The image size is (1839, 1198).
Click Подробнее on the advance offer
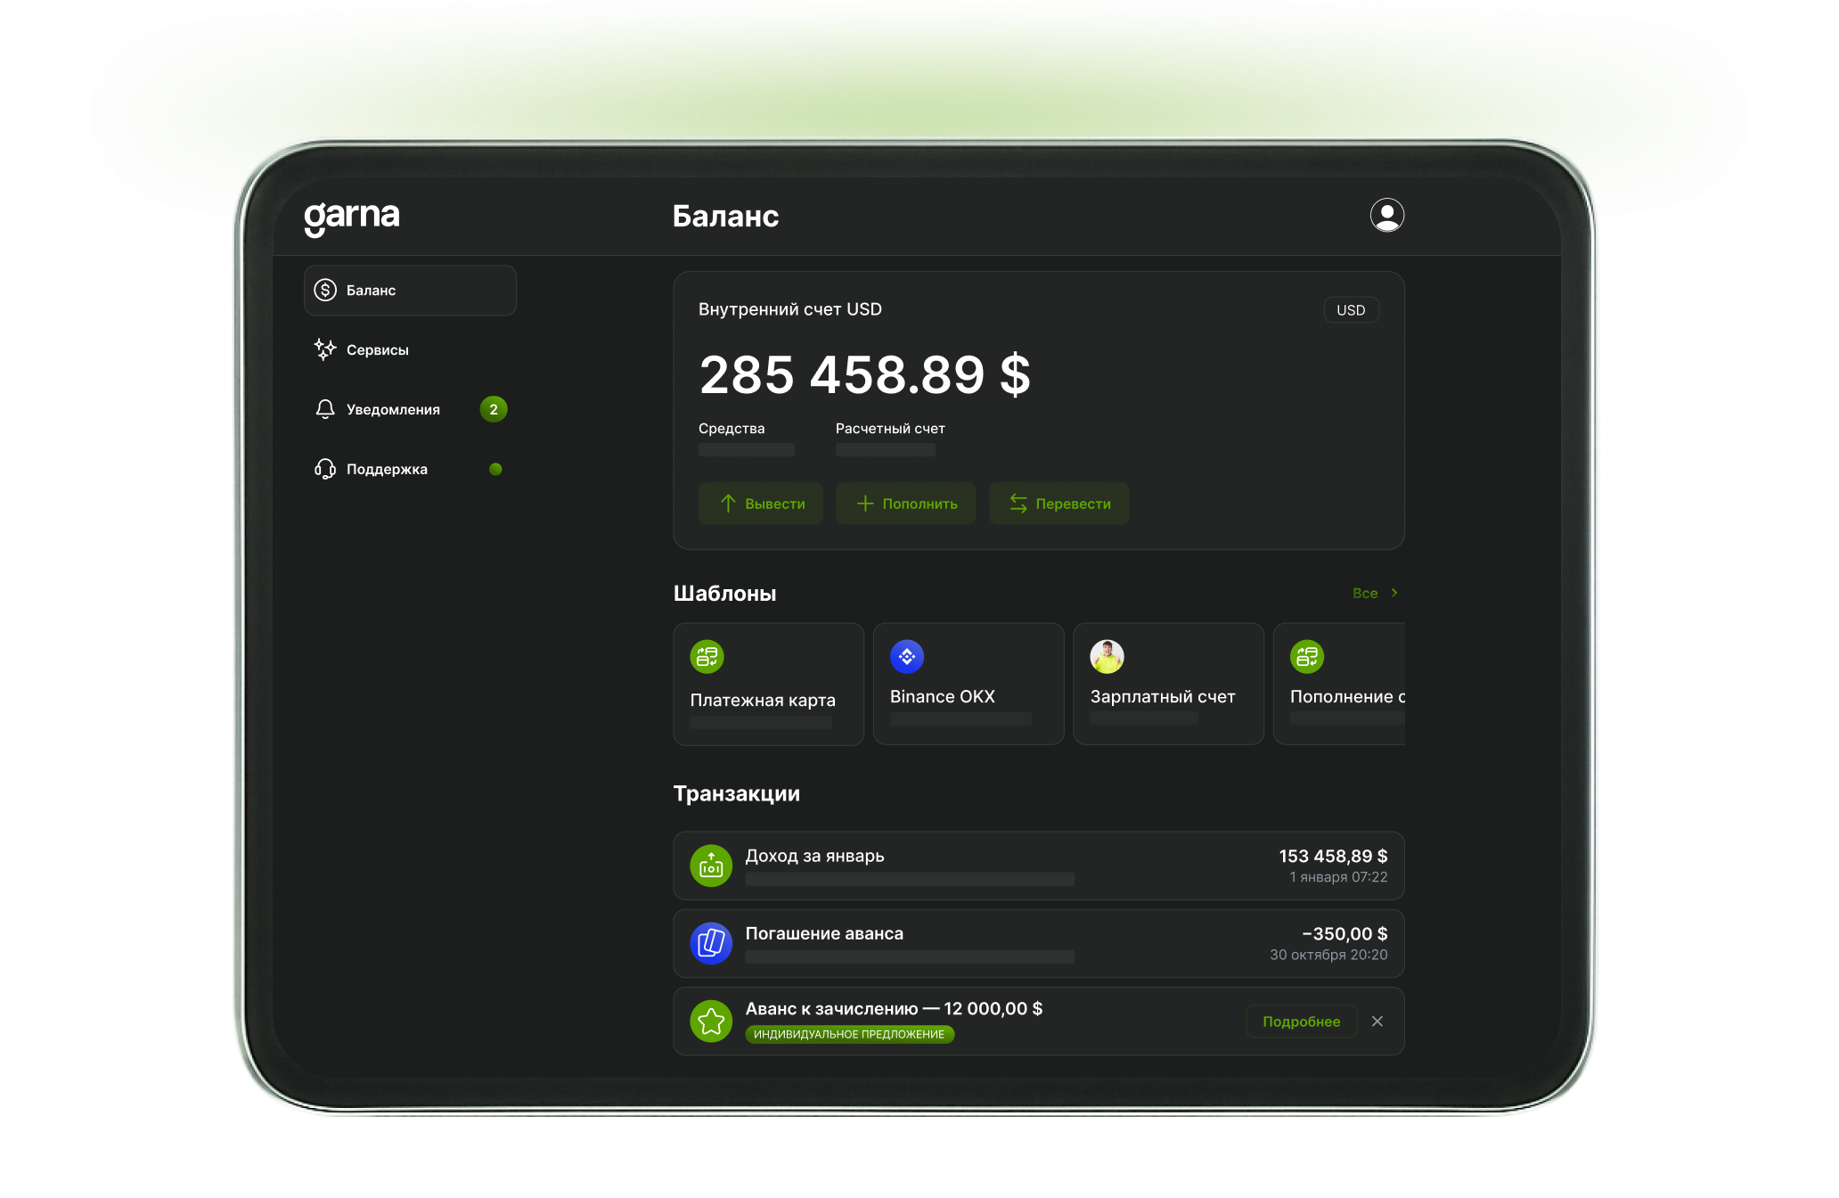click(x=1301, y=1022)
